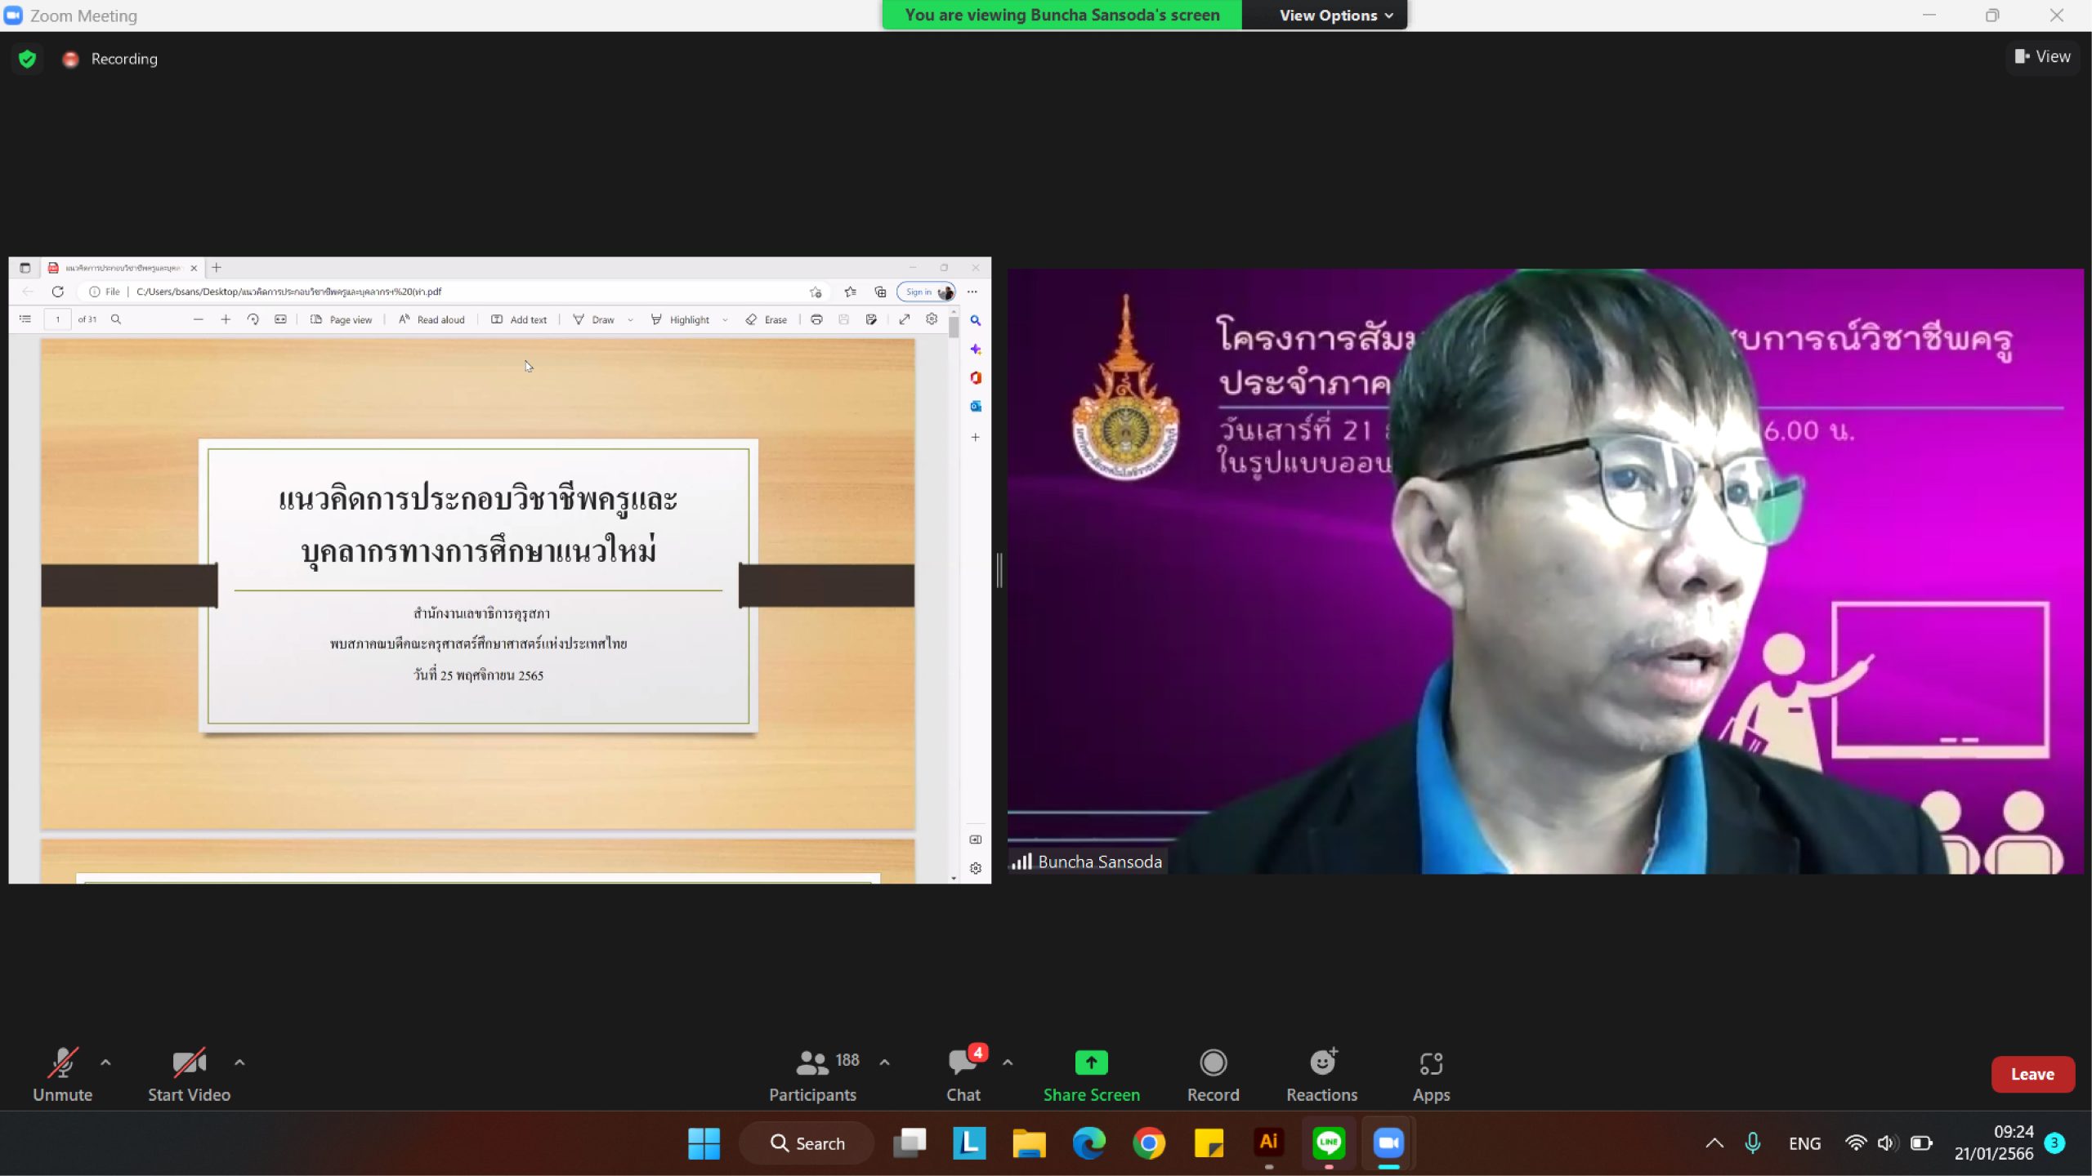The height and width of the screenshot is (1176, 2092).
Task: Expand the Draw options arrow in PDF toolbar
Action: pyautogui.click(x=630, y=320)
